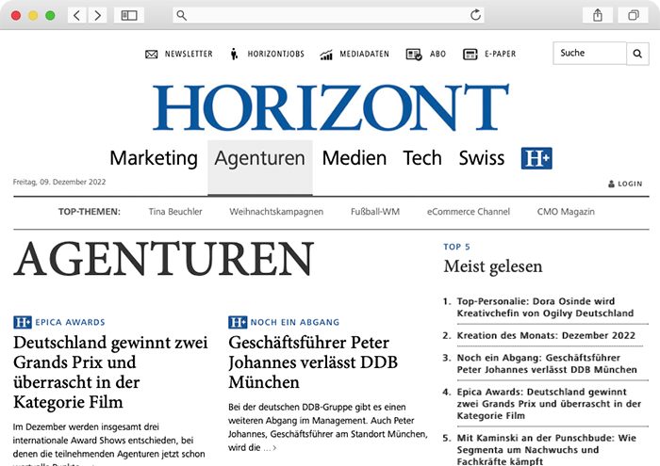Image resolution: width=660 pixels, height=466 pixels.
Task: Click the Suche search input field
Action: [x=589, y=53]
